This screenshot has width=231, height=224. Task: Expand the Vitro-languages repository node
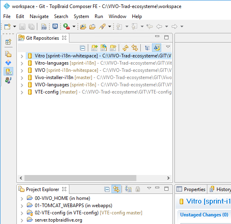click(x=22, y=63)
